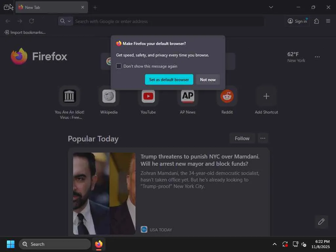This screenshot has height=252, width=336.
Task: Expand the list all tabs chevron
Action: coord(271,7)
